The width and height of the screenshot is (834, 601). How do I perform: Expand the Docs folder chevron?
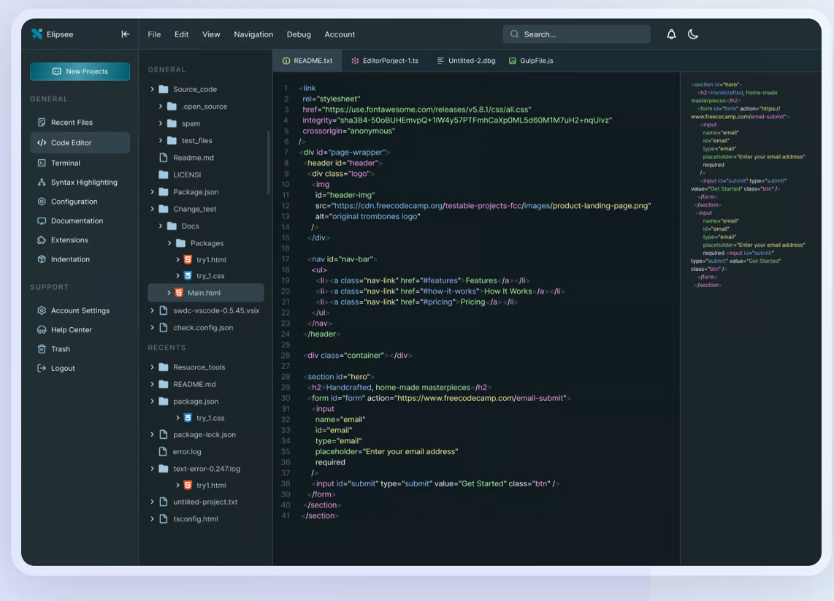click(161, 226)
